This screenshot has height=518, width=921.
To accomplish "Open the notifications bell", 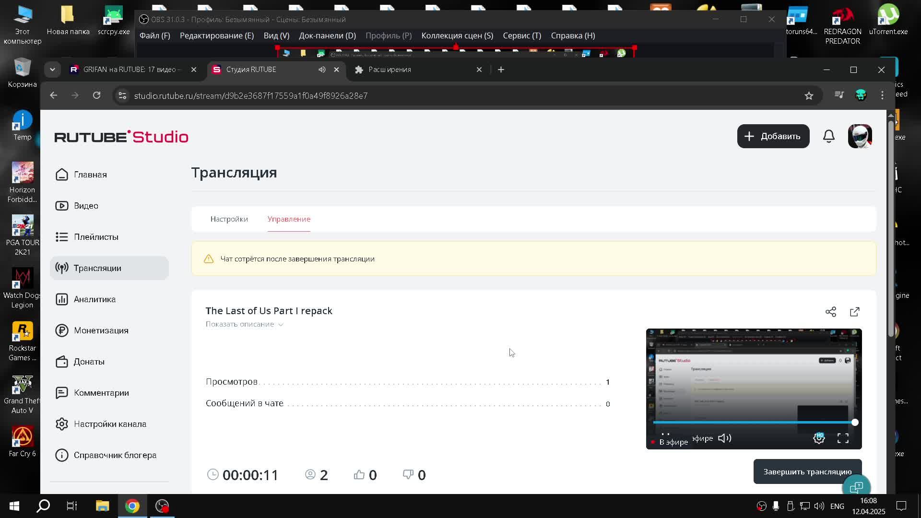I will point(829,136).
